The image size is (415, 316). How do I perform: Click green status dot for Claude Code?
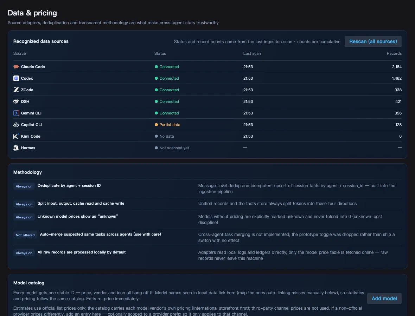coord(156,67)
